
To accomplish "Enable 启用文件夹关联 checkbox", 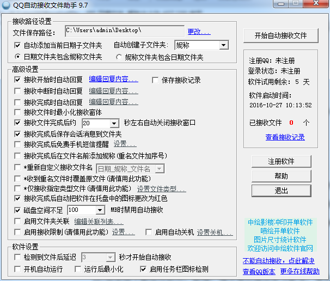I will pyautogui.click(x=17, y=222).
